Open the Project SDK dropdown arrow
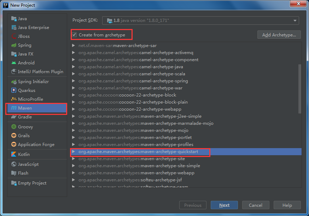Screen dimensions: 309x216 pyautogui.click(x=295, y=21)
